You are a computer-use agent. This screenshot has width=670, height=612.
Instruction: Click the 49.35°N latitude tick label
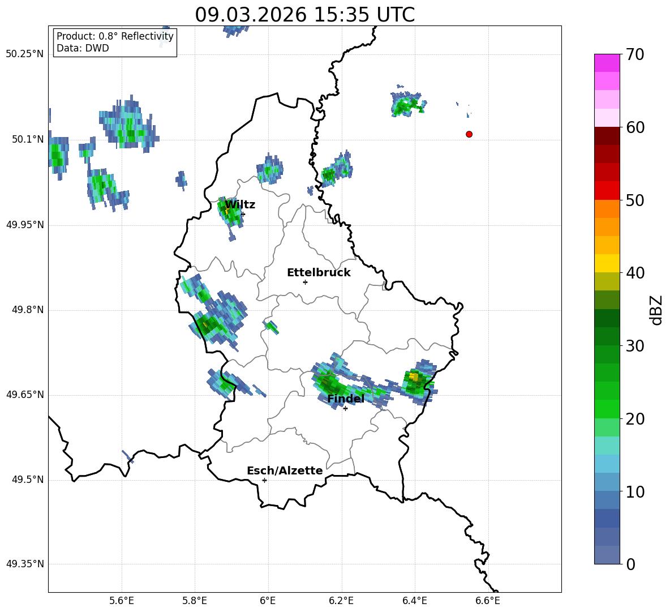coord(24,564)
